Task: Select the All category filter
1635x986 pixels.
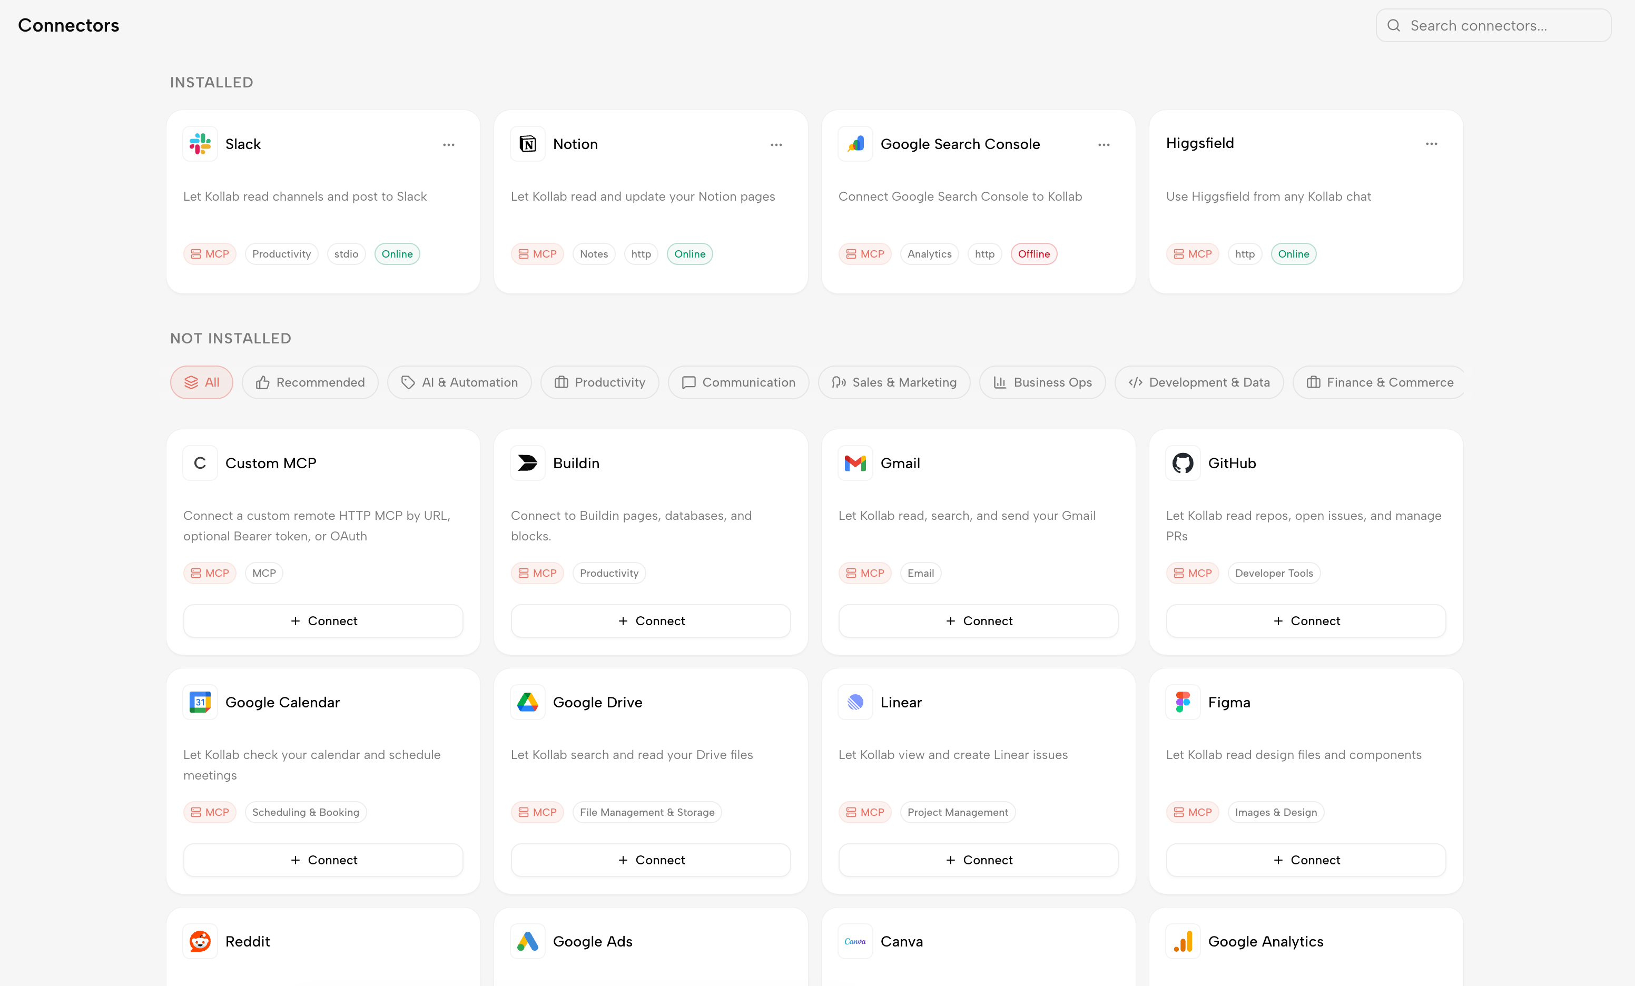Action: pos(202,382)
